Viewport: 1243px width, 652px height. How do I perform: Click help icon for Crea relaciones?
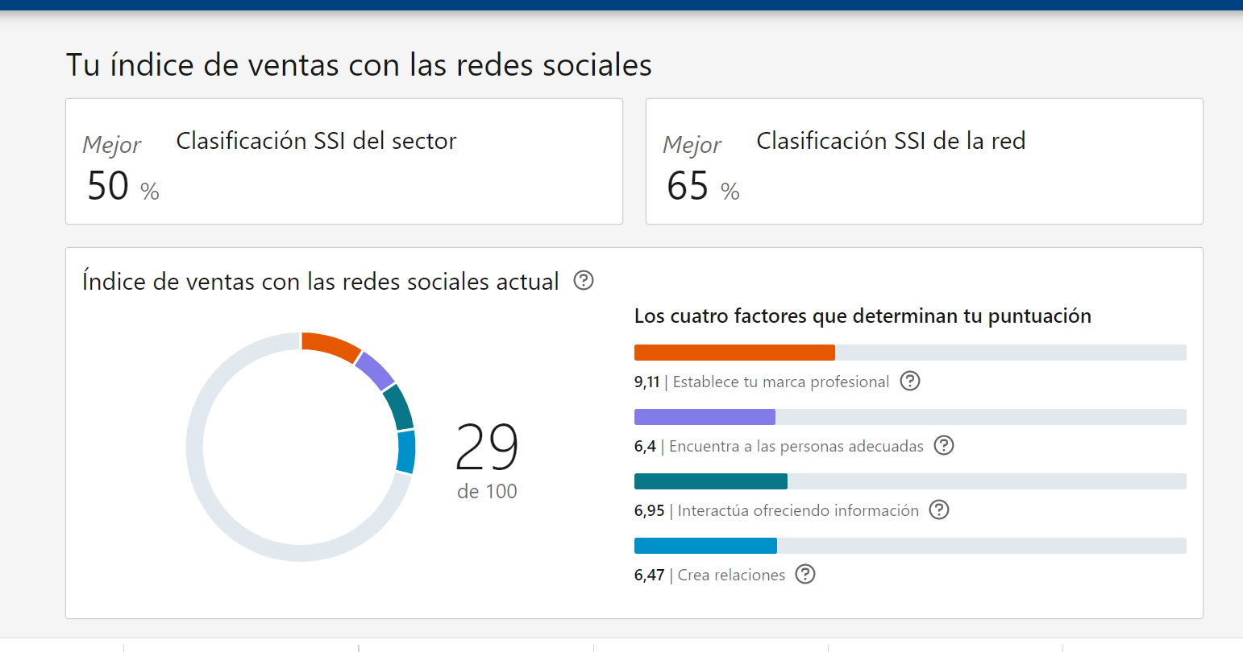click(x=805, y=574)
